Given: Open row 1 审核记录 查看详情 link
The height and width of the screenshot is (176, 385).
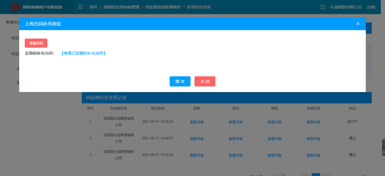Looking at the screenshot, I should pyautogui.click(x=313, y=122).
